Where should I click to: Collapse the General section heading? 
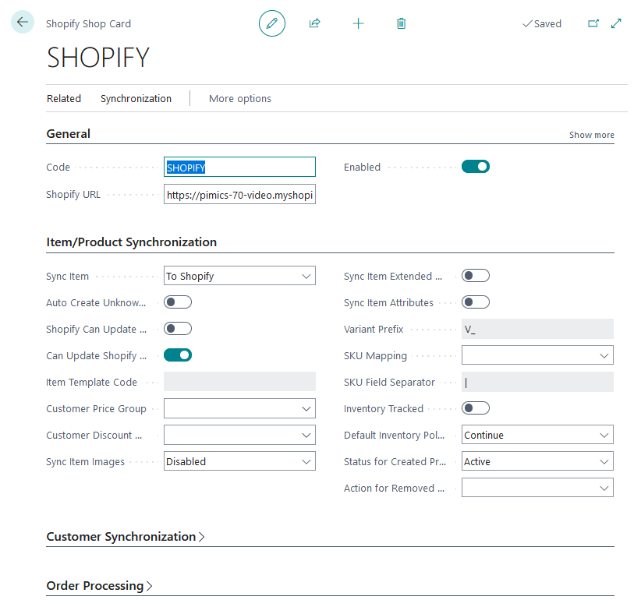pos(69,133)
